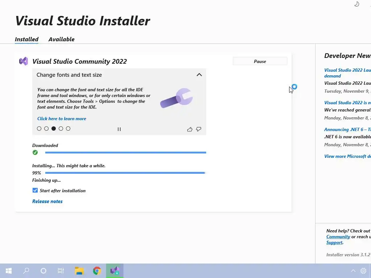Viewport: 371px width, 278px height.
Task: Select third filled carousel dot
Action: tap(54, 129)
